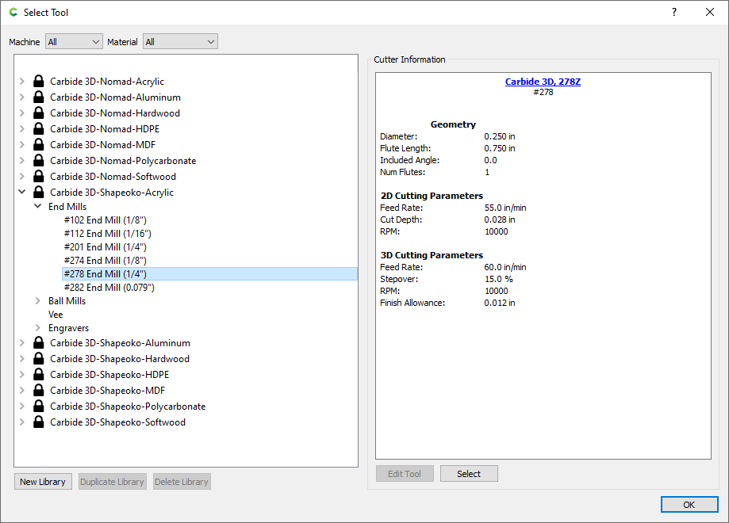Select the Carbide 3D-Shapeoko-MDF library name
The width and height of the screenshot is (729, 523).
click(x=107, y=390)
